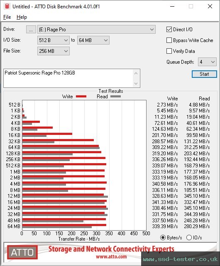
Task: Click the ATTO logo in banner
Action: [22, 252]
